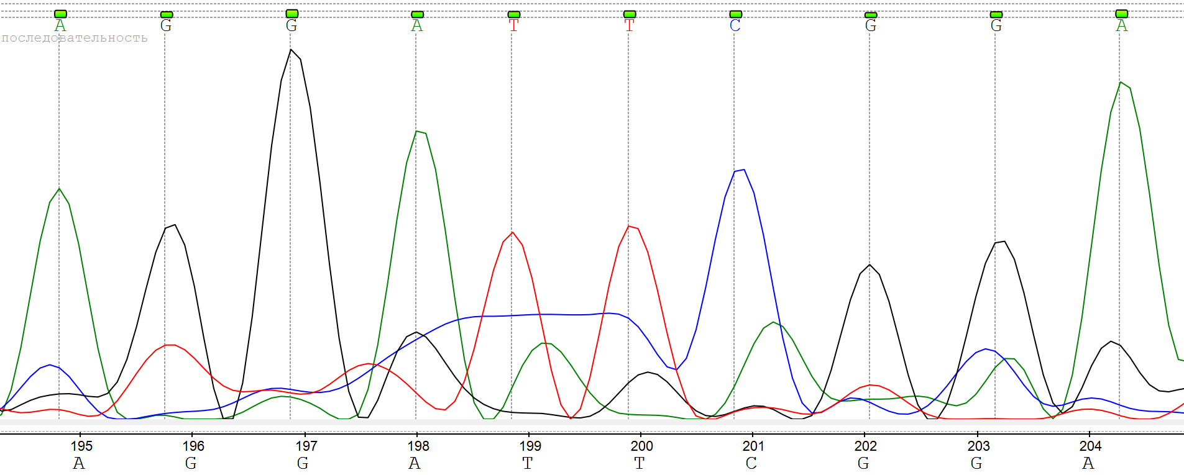This screenshot has height=475, width=1184.
Task: Select the blue C base call at top
Action: click(x=735, y=25)
